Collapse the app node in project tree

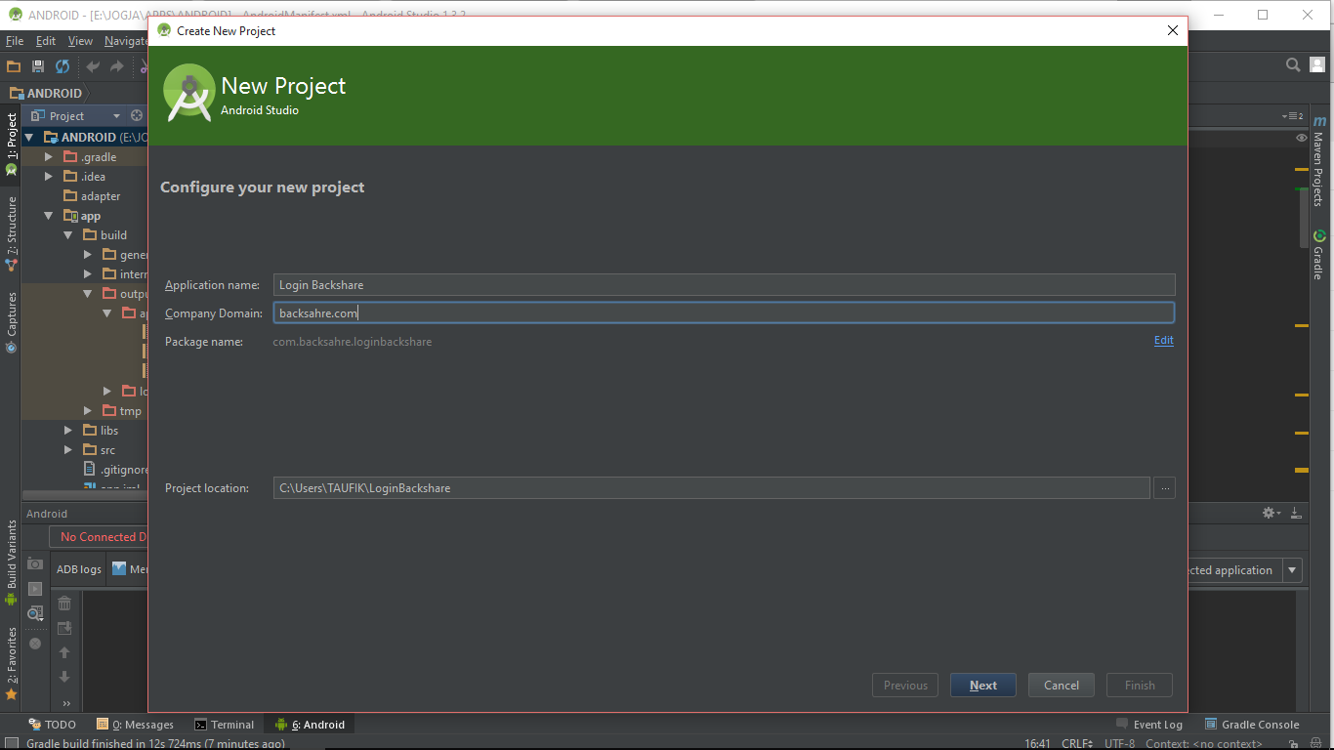48,215
